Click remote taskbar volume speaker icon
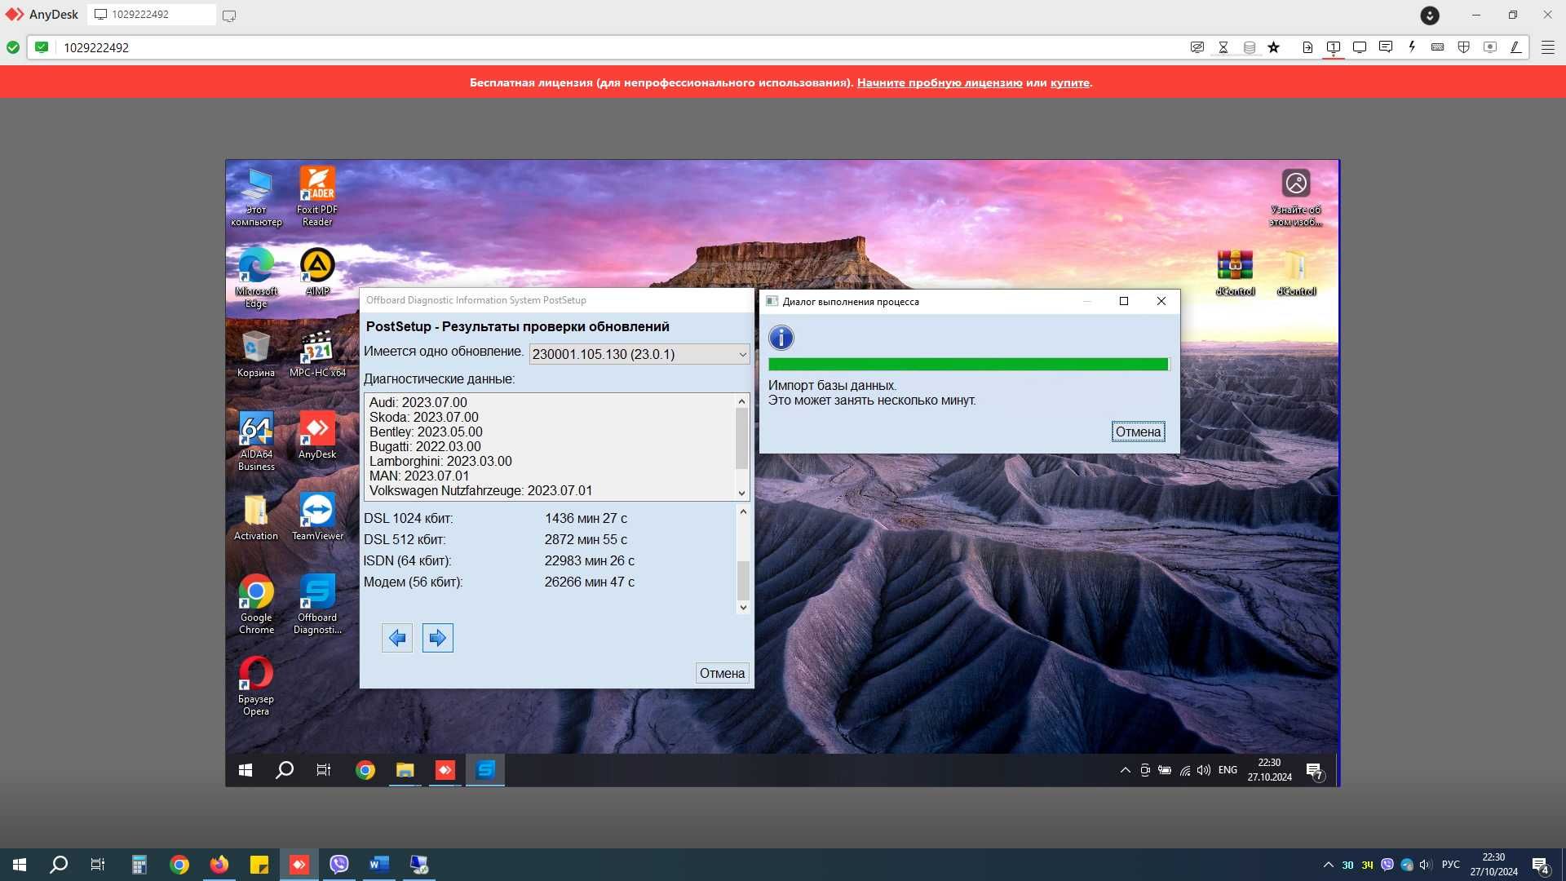Screen dimensions: 1566x881 tap(1204, 770)
